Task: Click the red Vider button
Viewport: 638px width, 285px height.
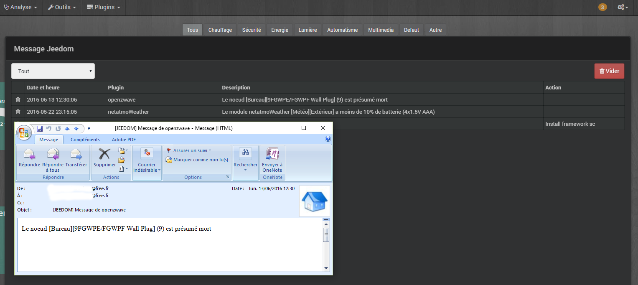Action: click(609, 71)
